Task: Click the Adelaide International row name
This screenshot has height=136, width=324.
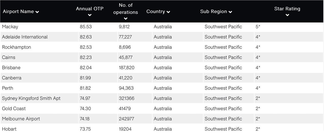Action: (25, 37)
